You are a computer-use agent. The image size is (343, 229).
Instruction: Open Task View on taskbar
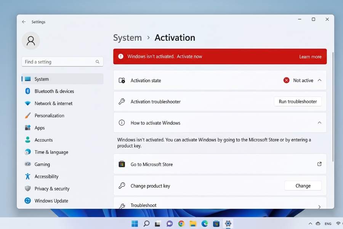click(x=158, y=224)
